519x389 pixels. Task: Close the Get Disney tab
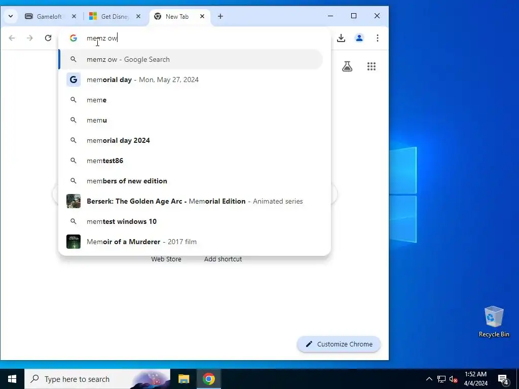point(138,16)
